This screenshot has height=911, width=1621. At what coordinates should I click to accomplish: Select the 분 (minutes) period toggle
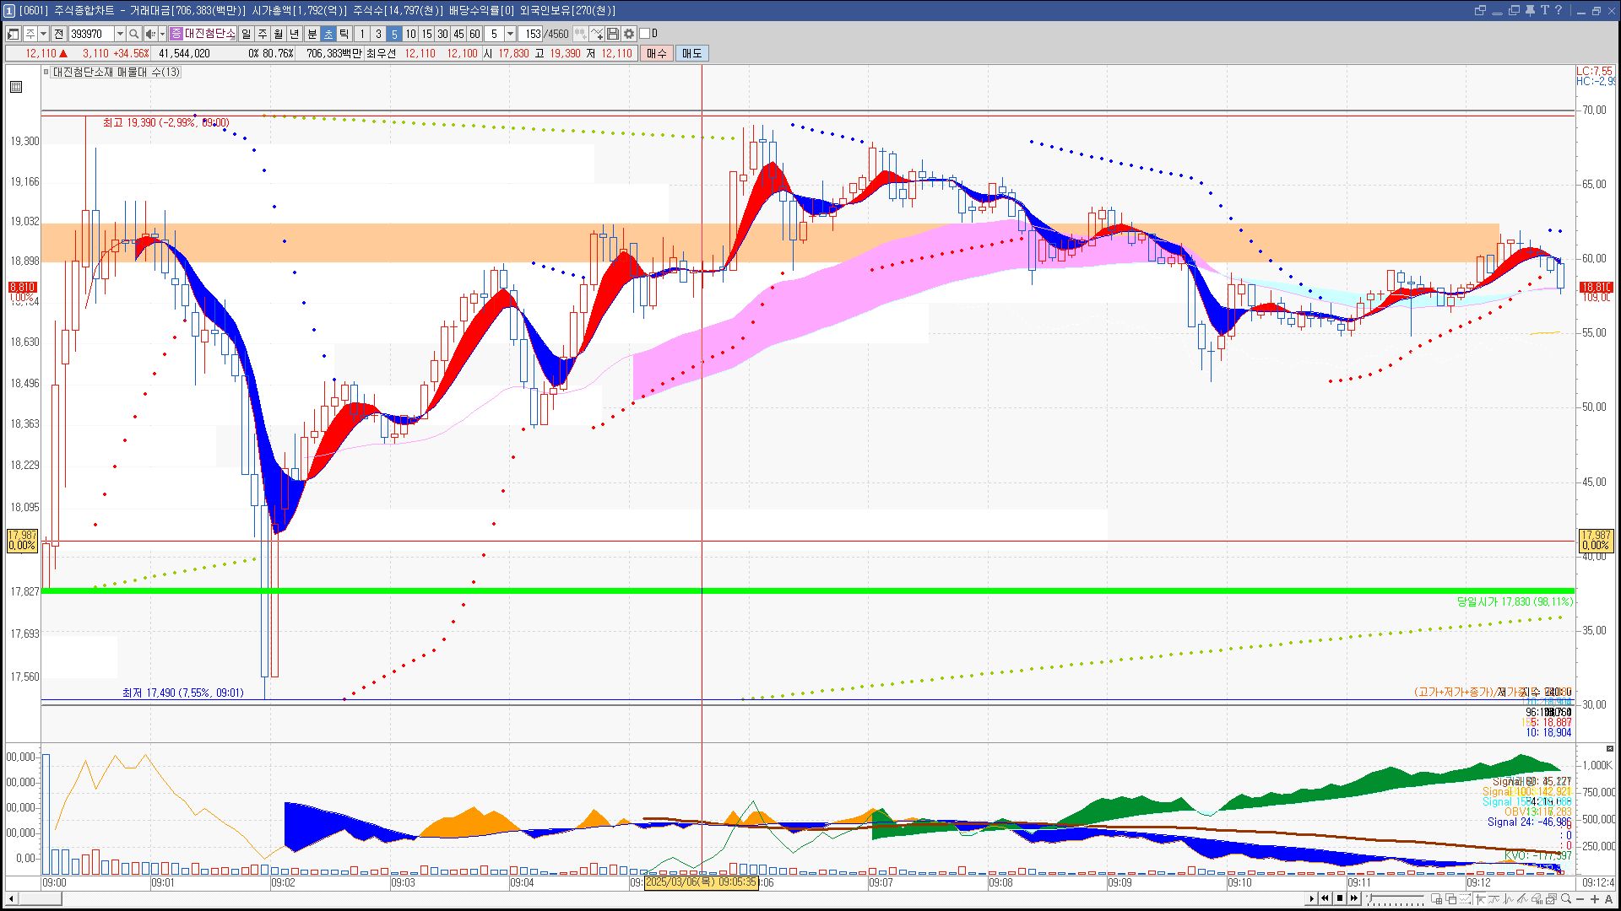click(x=312, y=34)
